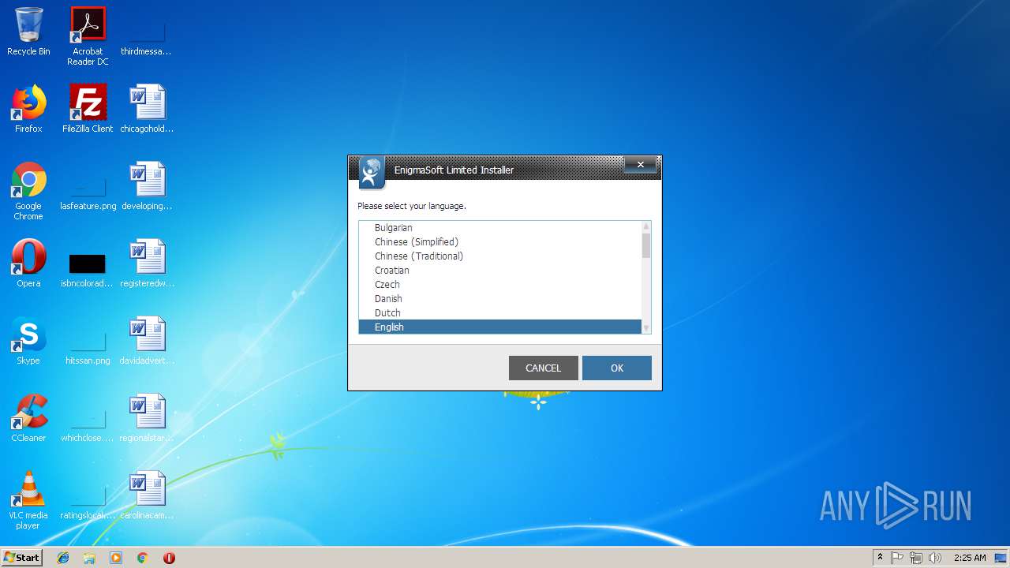Select developing... Word document
The height and width of the screenshot is (568, 1010).
147,186
